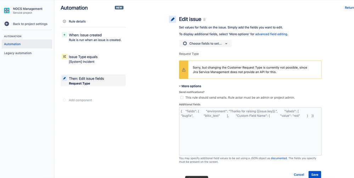The width and height of the screenshot is (354, 178).
Task: Click the Cancel button
Action: [x=299, y=174]
